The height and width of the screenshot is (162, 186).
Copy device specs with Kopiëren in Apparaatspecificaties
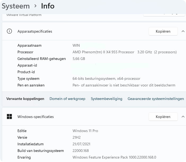click(163, 31)
